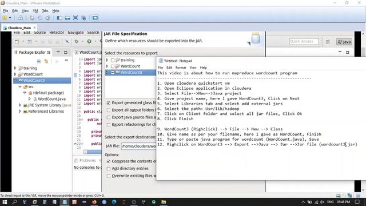Collapse the (default package) node

(25, 93)
